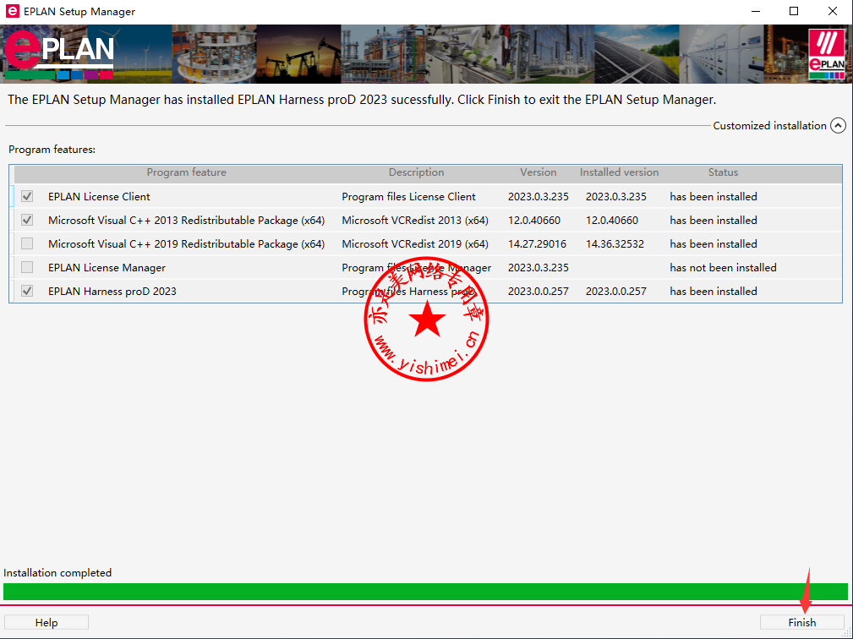Click the red EPLAN badge at banner right
This screenshot has height=639, width=853.
point(826,54)
